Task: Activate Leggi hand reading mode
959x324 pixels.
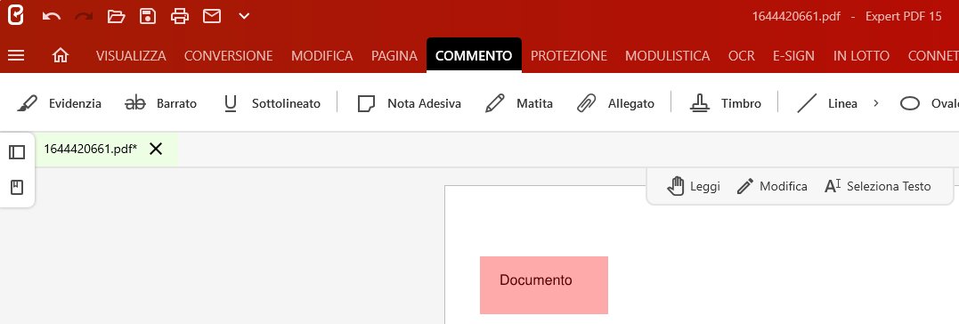Action: click(x=693, y=186)
